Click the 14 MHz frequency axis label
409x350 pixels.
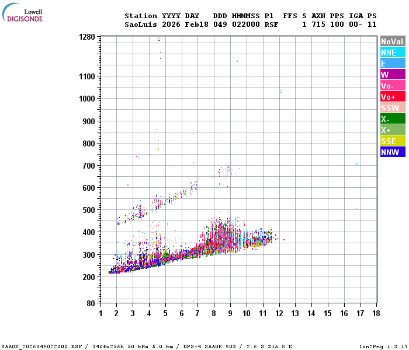click(311, 313)
